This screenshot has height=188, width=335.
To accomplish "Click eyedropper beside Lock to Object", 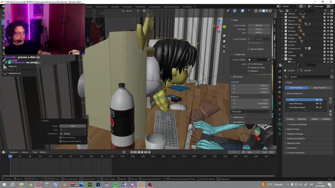I will coord(268,60).
